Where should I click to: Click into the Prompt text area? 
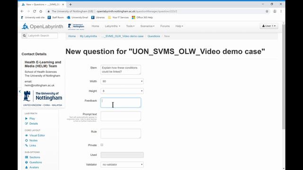pos(121,116)
